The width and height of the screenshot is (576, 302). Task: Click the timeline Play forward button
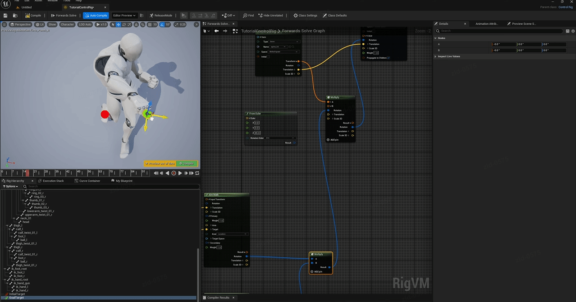[180, 173]
